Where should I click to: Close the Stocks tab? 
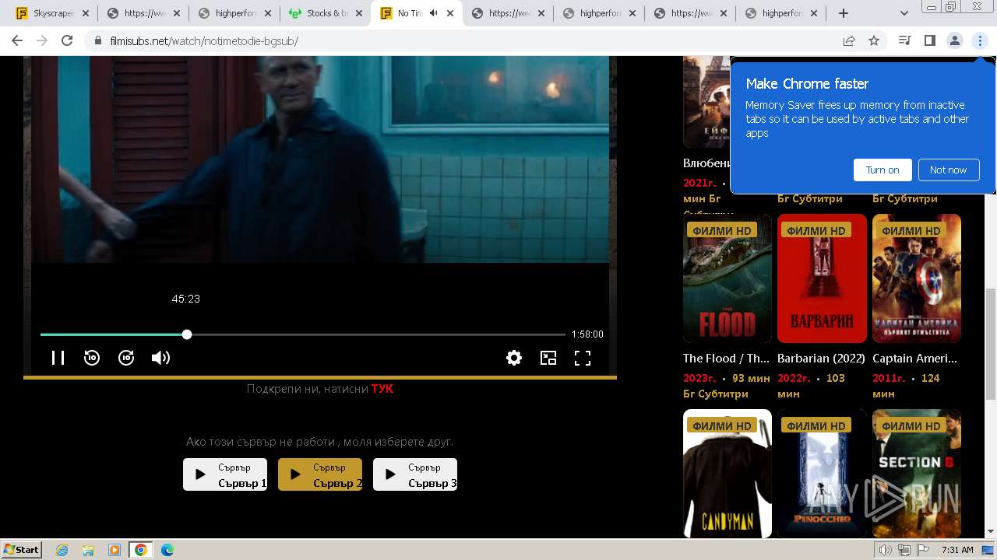click(358, 13)
